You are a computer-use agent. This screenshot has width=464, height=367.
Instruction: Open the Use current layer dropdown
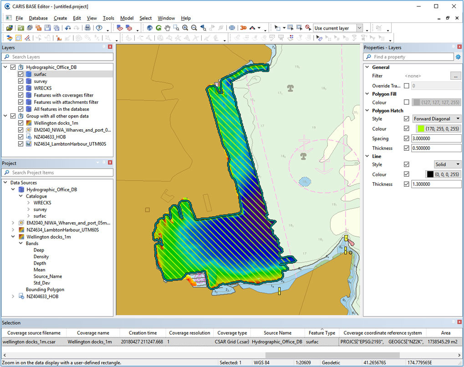360,28
